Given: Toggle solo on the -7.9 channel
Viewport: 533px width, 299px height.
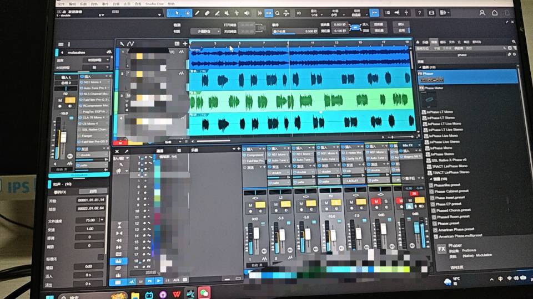Looking at the screenshot, I should (x=361, y=202).
